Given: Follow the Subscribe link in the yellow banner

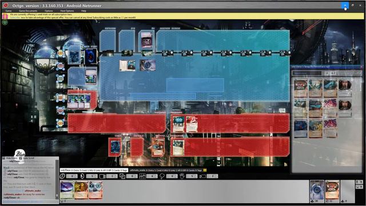Looking at the screenshot, I should 15,18.
